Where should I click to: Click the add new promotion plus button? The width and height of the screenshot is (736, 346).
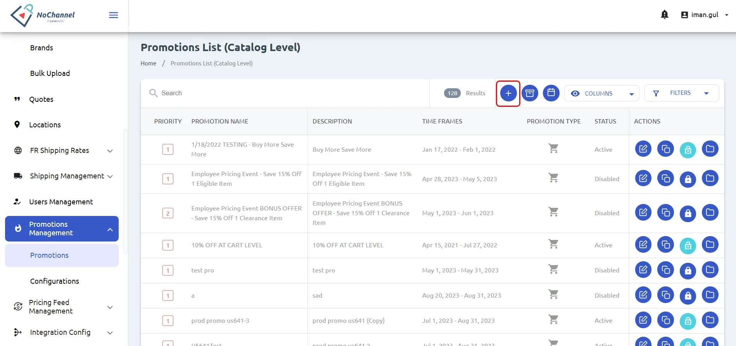[x=508, y=93]
